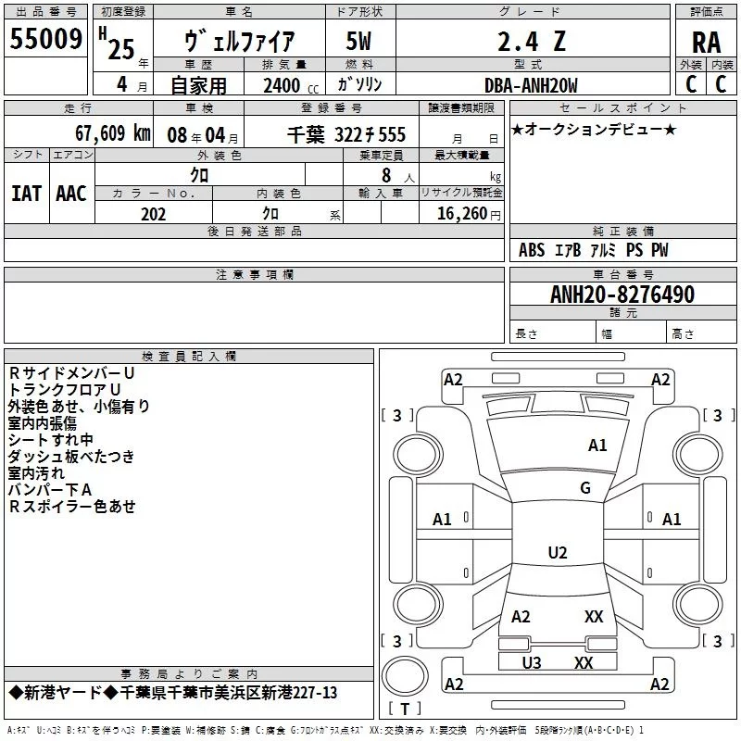Select car name ヴェルファイア

coord(239,41)
